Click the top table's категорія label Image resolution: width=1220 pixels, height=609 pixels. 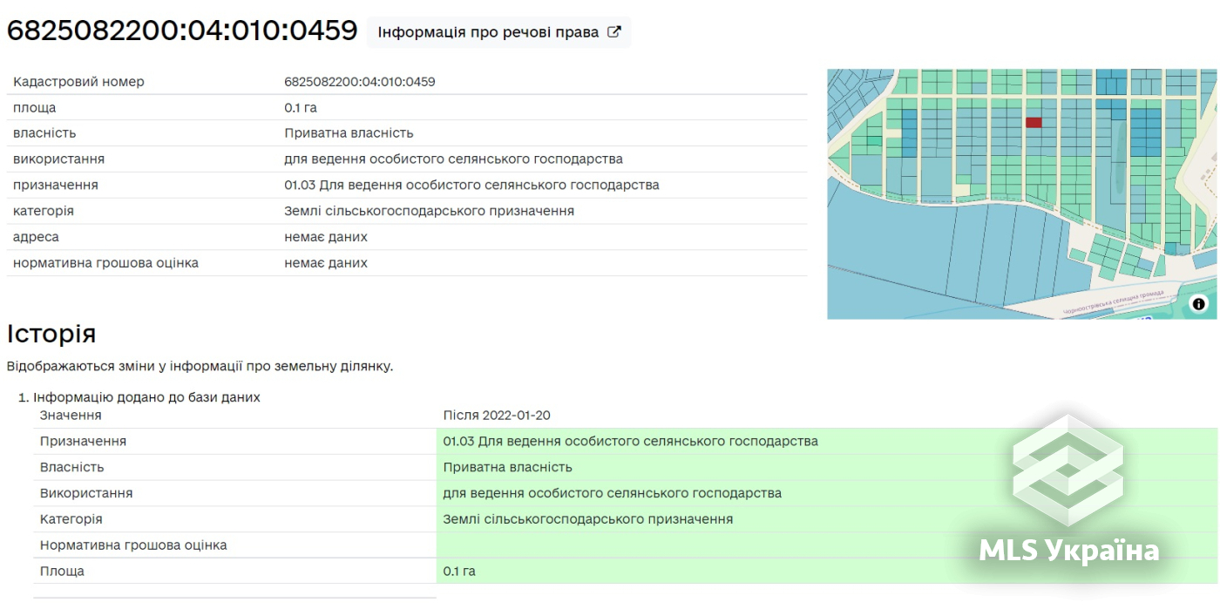[x=44, y=211]
